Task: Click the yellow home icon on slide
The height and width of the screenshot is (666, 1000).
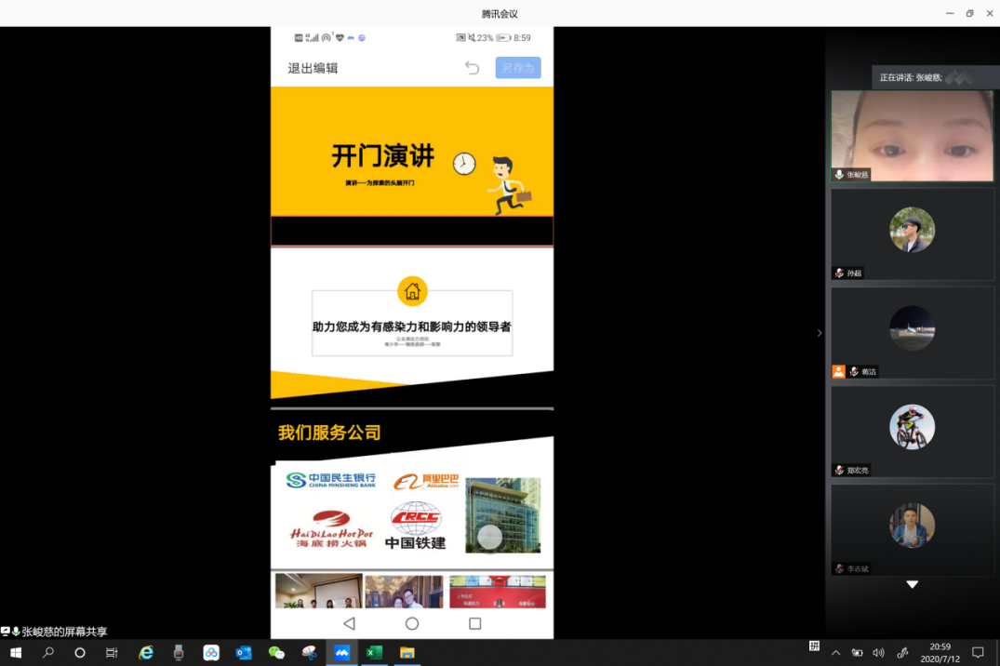Action: (412, 291)
